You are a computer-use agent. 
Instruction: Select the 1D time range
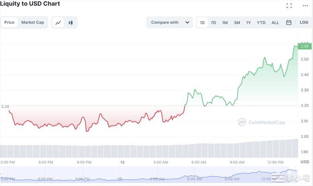pos(202,23)
